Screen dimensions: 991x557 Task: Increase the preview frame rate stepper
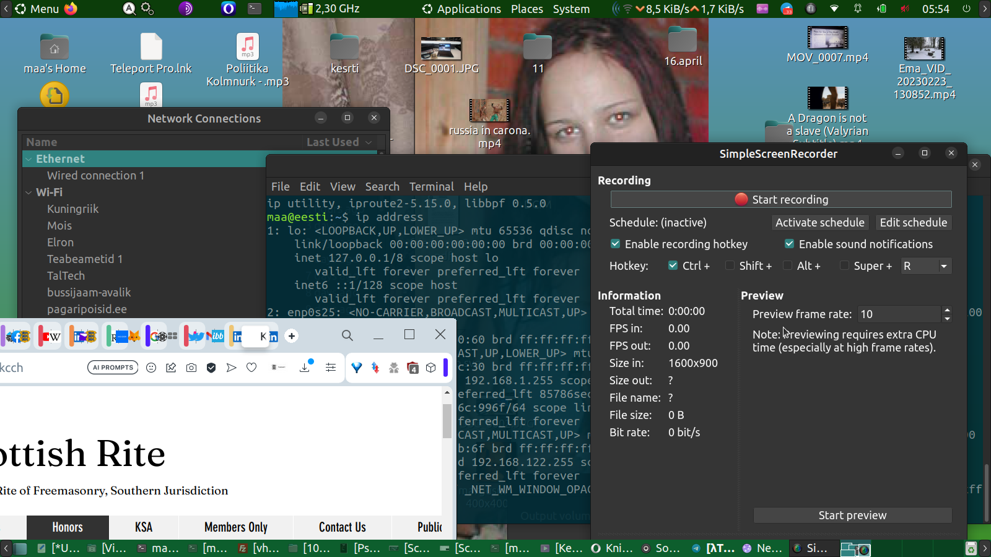coord(946,310)
